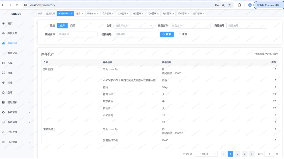
Task: Click the 规格编号 input field
Action: 134,35
